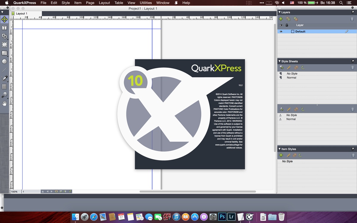357x223 pixels.
Task: Open the Window menu
Action: click(x=163, y=3)
